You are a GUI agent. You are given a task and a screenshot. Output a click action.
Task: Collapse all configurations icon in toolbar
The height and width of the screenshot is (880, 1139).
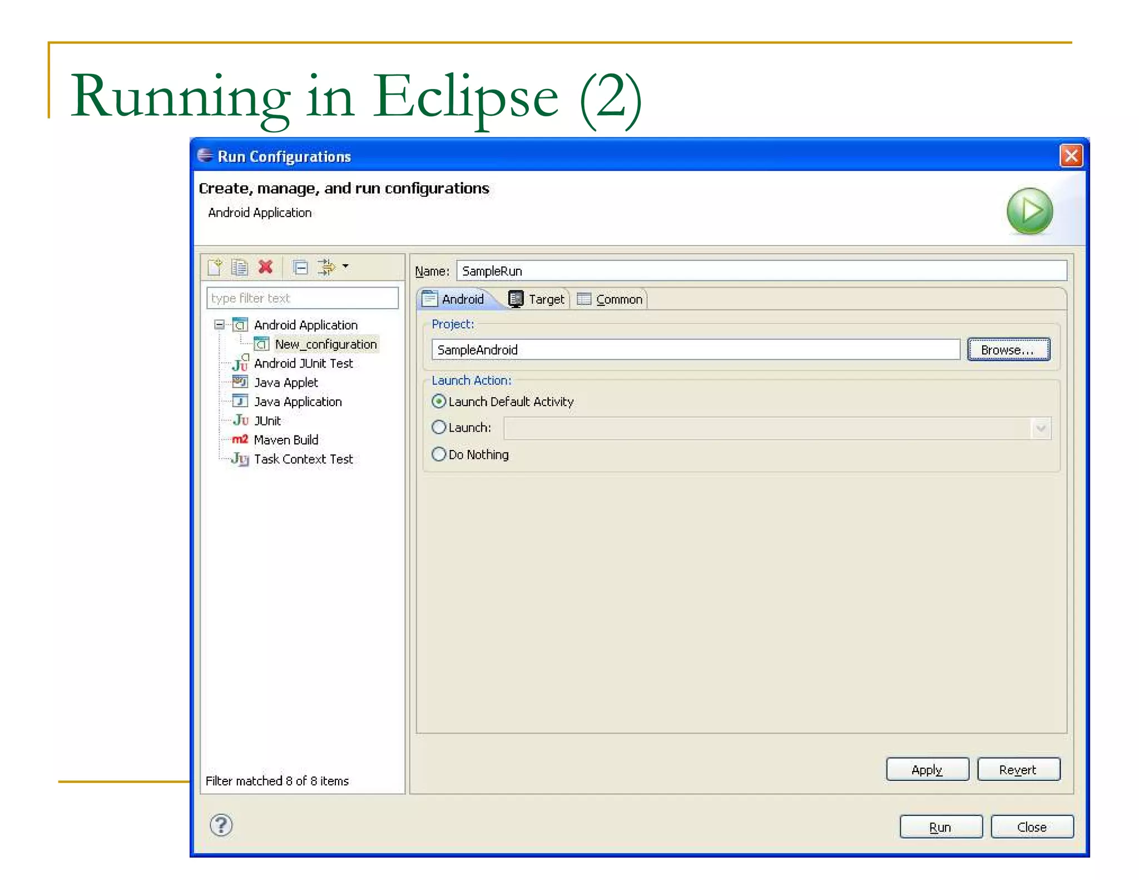[x=300, y=268]
